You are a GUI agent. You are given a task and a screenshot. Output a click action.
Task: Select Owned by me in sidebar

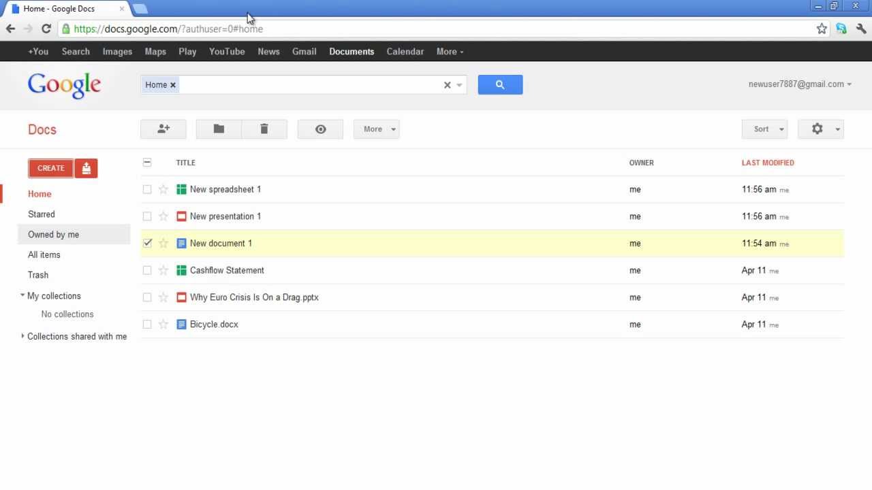click(54, 235)
